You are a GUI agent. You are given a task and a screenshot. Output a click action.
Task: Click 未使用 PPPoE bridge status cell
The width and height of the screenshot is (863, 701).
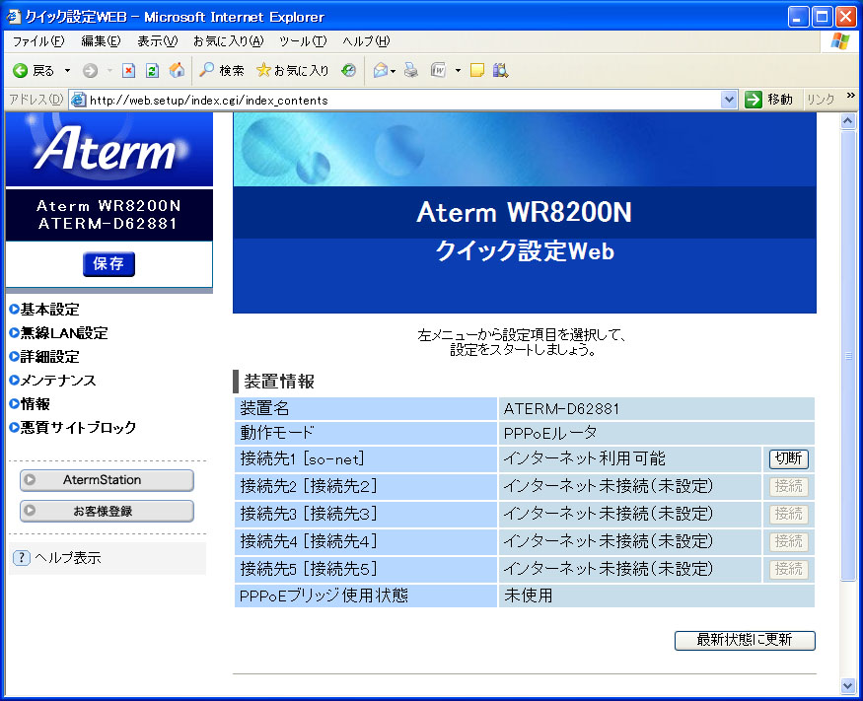pyautogui.click(x=656, y=596)
